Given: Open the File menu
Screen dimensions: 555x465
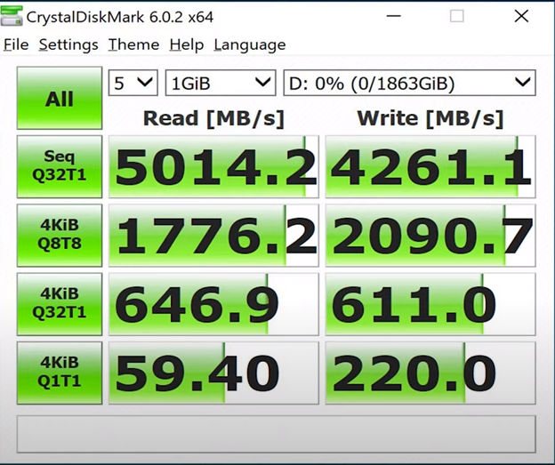Looking at the screenshot, I should pyautogui.click(x=16, y=45).
